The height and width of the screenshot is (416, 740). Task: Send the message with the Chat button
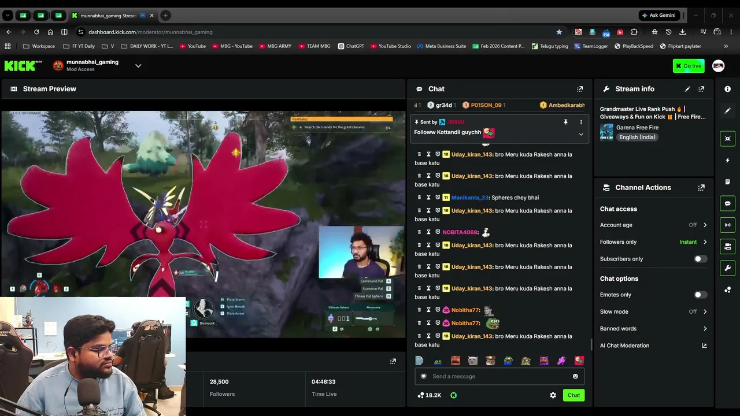pos(573,395)
